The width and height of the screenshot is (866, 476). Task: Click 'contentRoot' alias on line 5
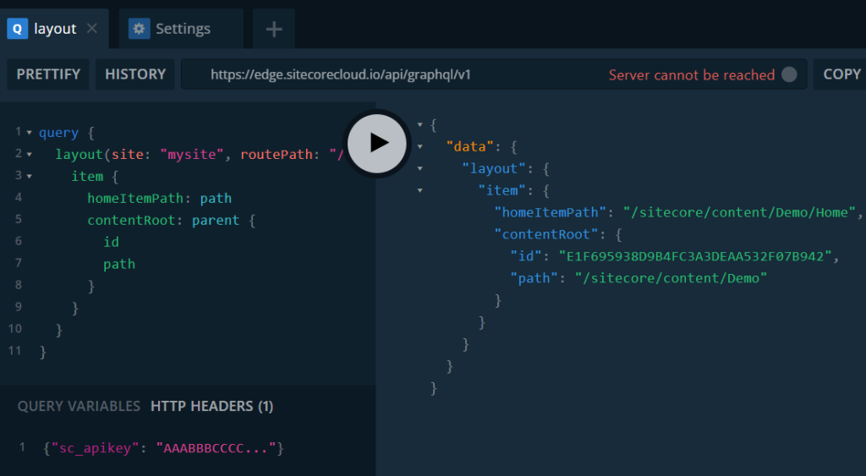[x=131, y=221]
